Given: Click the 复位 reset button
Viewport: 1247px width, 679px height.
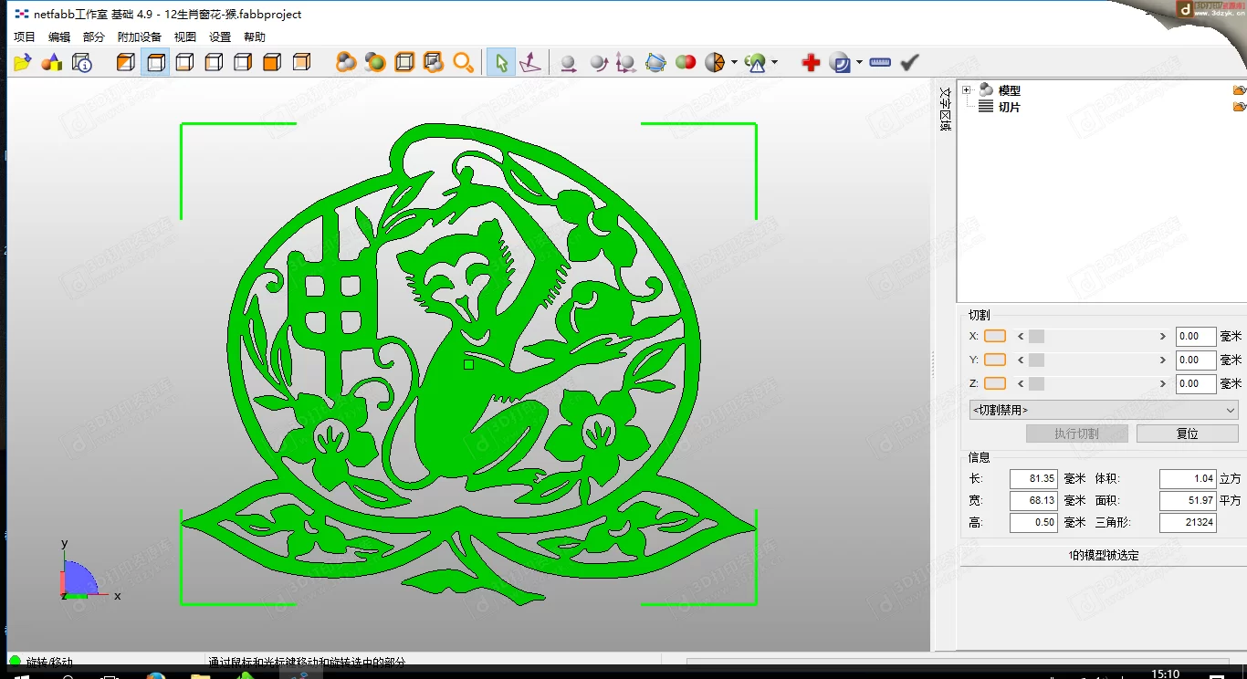Looking at the screenshot, I should (1187, 434).
